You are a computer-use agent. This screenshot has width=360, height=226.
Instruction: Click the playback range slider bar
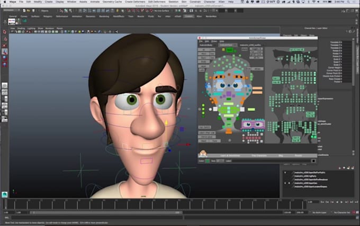tap(106, 212)
